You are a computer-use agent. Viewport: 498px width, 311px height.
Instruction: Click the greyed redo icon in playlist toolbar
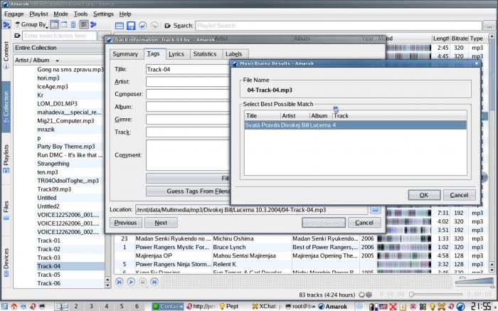154,26
